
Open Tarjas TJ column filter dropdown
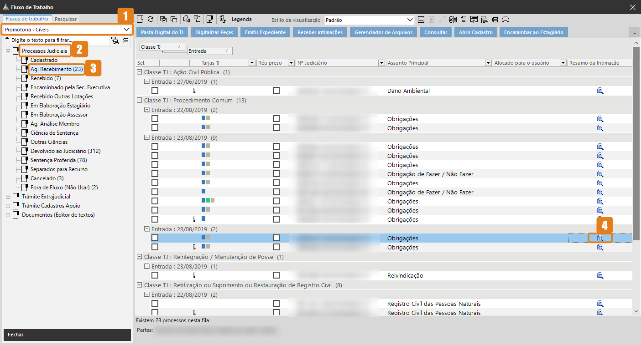click(x=252, y=63)
